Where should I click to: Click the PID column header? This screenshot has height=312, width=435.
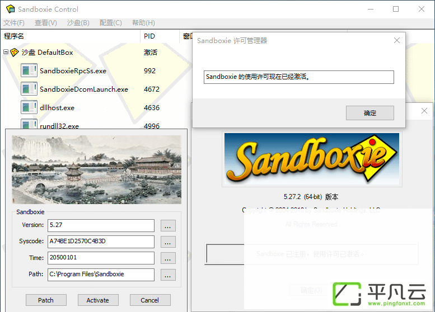(160, 36)
